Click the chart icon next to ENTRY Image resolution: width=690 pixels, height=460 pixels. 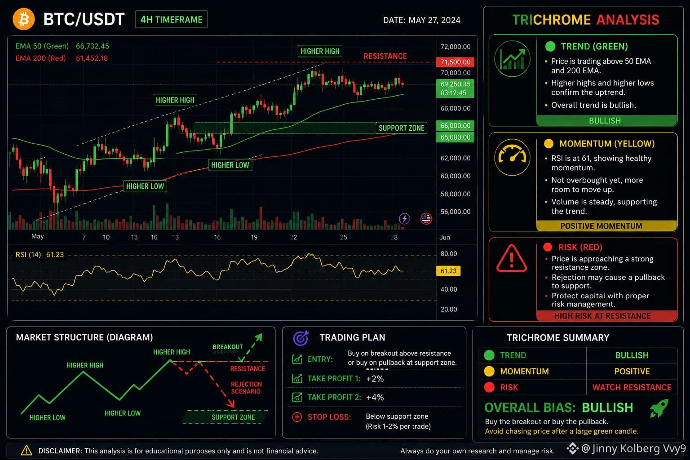297,359
